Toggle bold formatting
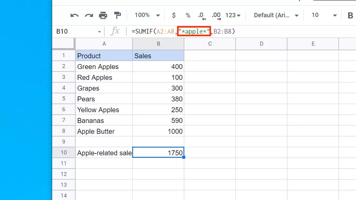 coord(350,15)
